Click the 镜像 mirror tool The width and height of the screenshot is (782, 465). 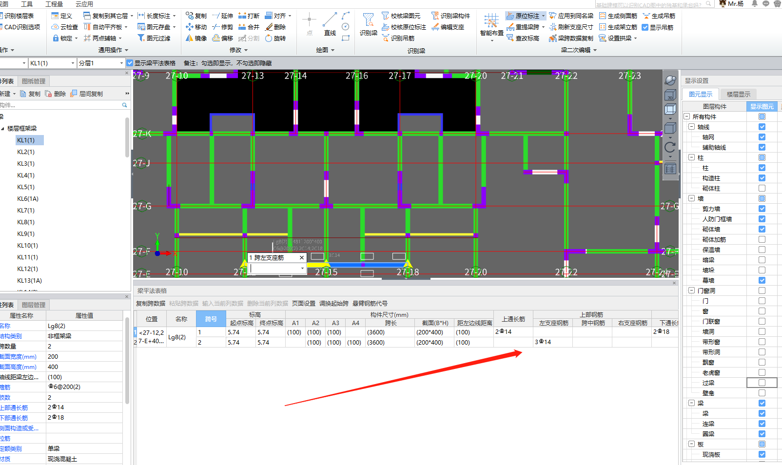[196, 38]
